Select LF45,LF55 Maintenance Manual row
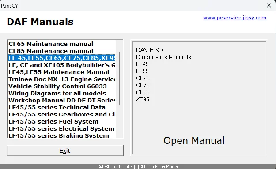This screenshot has height=169, width=276. 62,72
